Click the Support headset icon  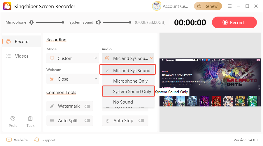(36, 140)
